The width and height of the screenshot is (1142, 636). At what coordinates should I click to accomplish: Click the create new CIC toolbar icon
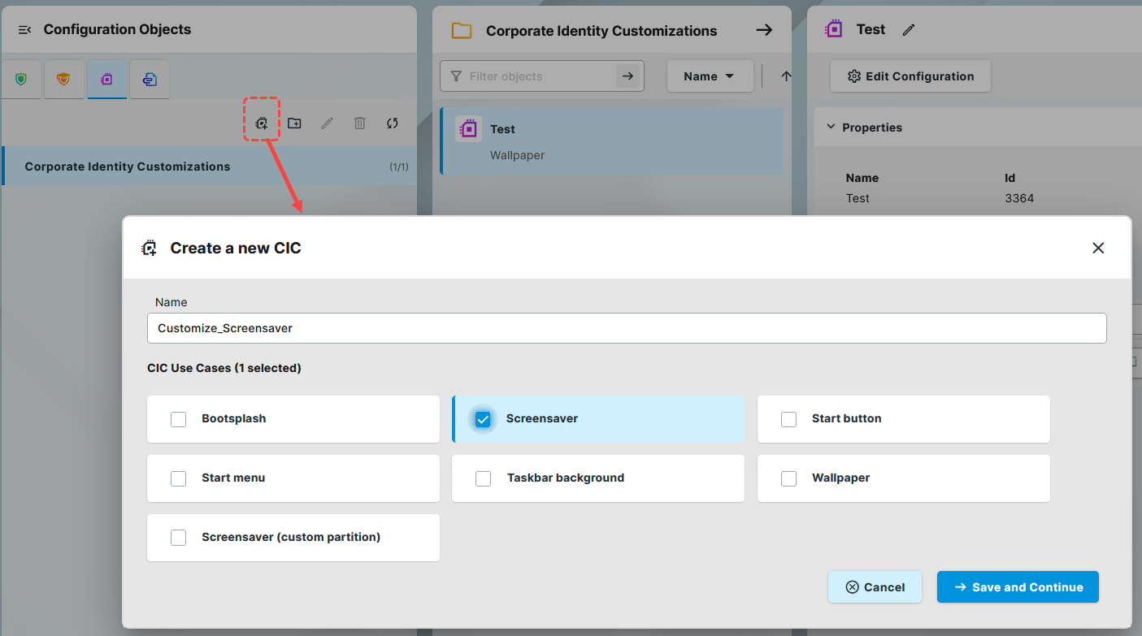click(x=262, y=123)
